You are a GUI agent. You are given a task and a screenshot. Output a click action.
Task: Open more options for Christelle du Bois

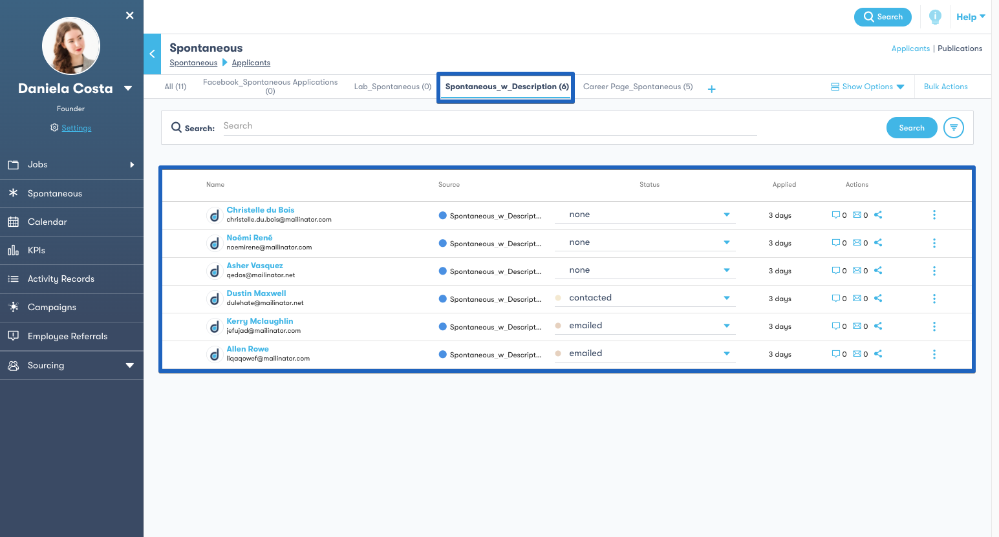coord(934,215)
